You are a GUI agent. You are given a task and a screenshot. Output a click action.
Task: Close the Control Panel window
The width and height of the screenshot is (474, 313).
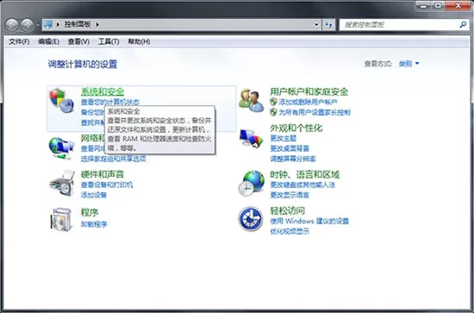point(458,6)
